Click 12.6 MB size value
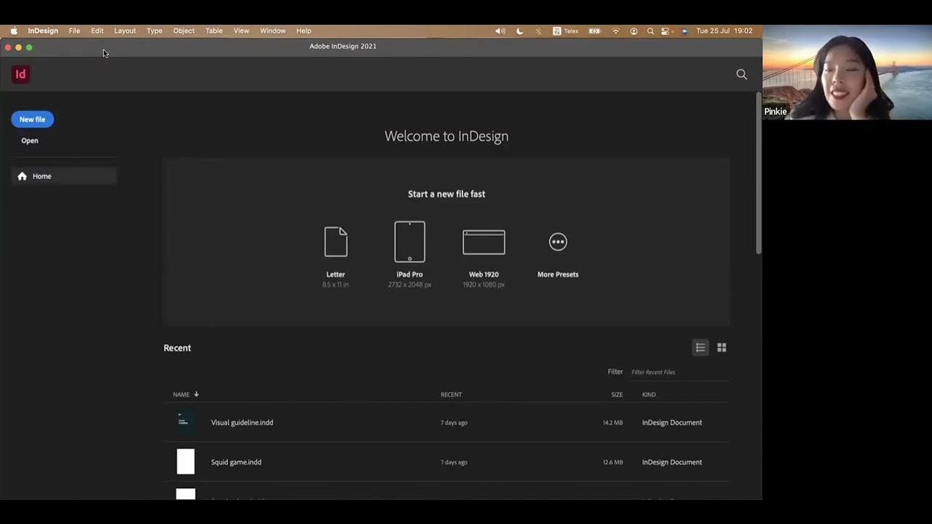 [612, 462]
